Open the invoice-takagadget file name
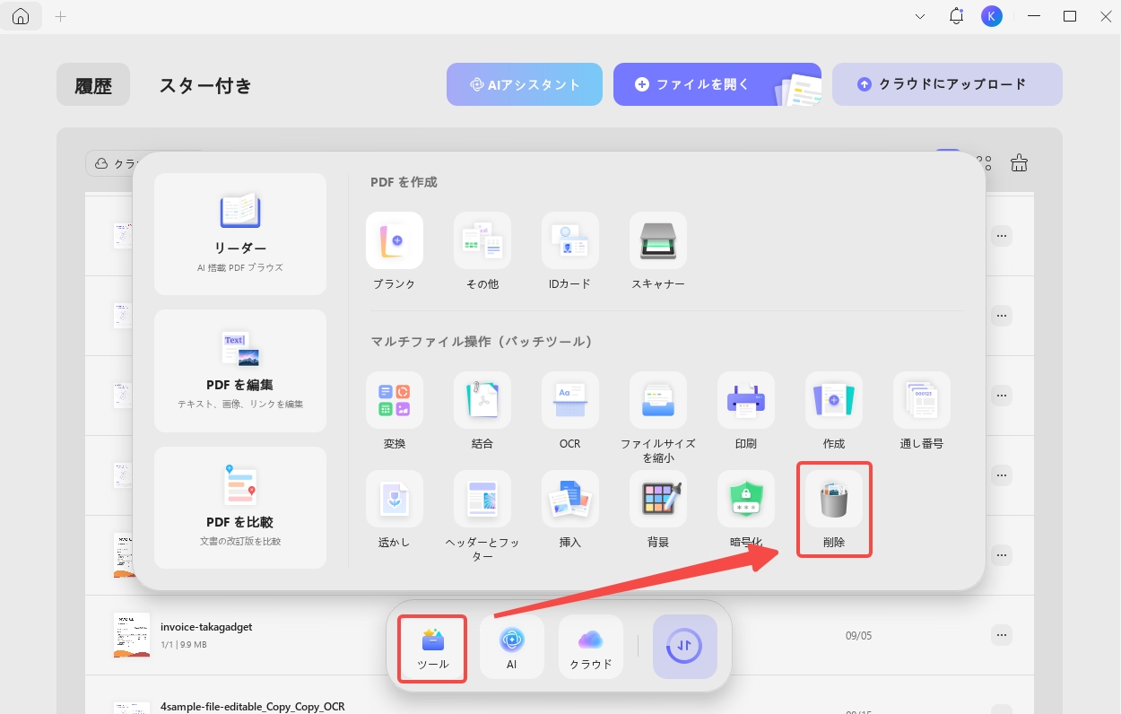The height and width of the screenshot is (714, 1121). coord(206,627)
